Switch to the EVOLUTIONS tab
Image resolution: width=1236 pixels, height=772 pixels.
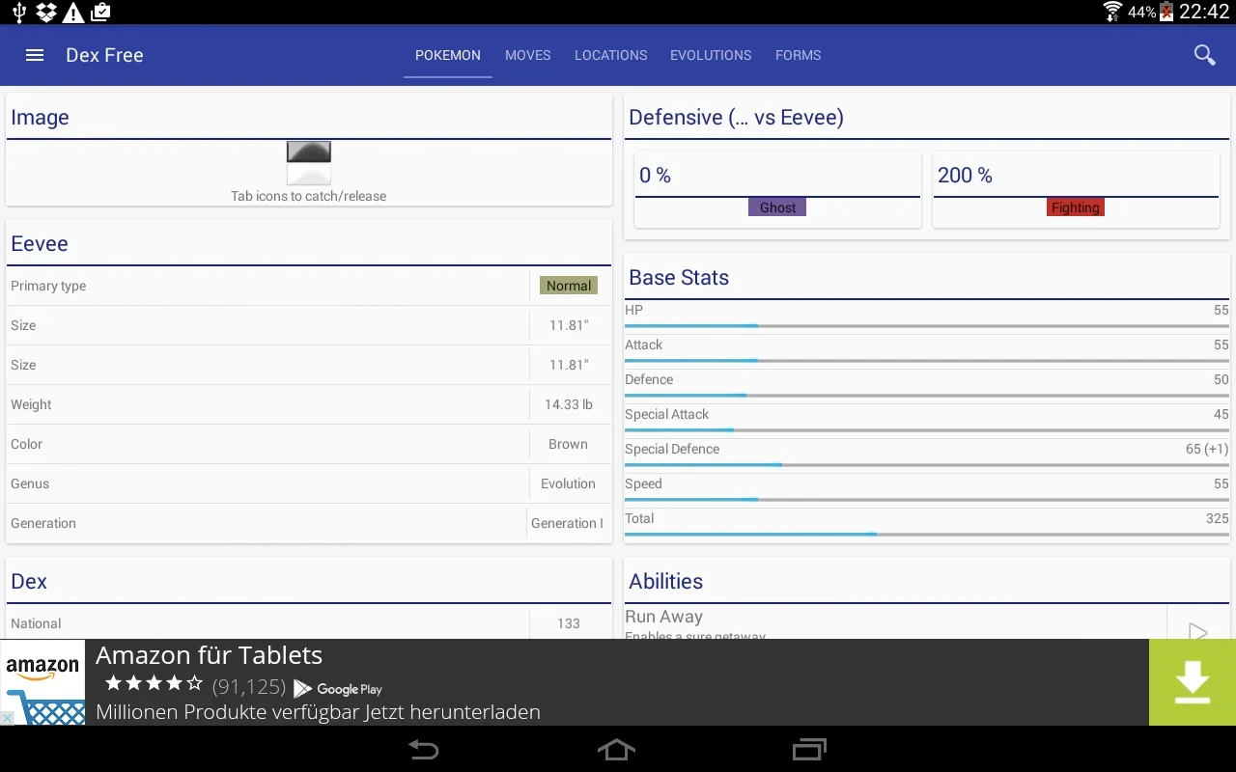[711, 55]
